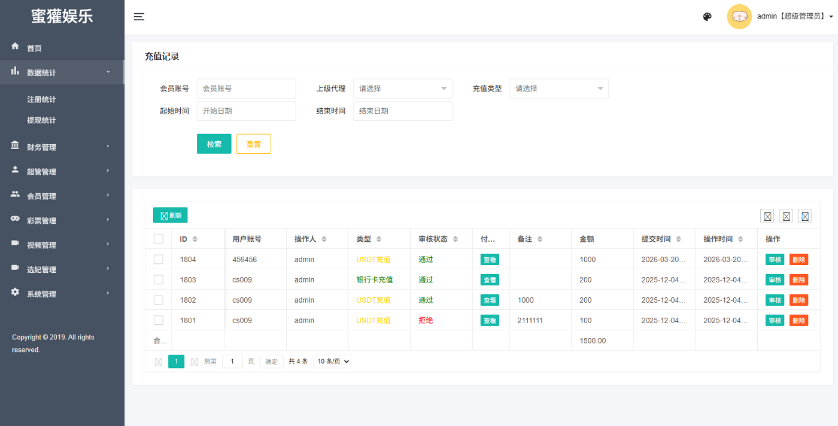The image size is (838, 426).
Task: Click the 重置 reset button
Action: [254, 144]
